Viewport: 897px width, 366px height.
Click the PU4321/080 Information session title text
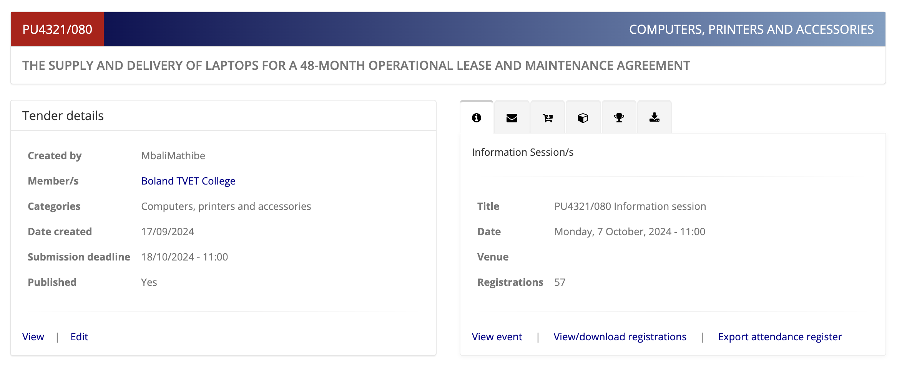click(630, 206)
